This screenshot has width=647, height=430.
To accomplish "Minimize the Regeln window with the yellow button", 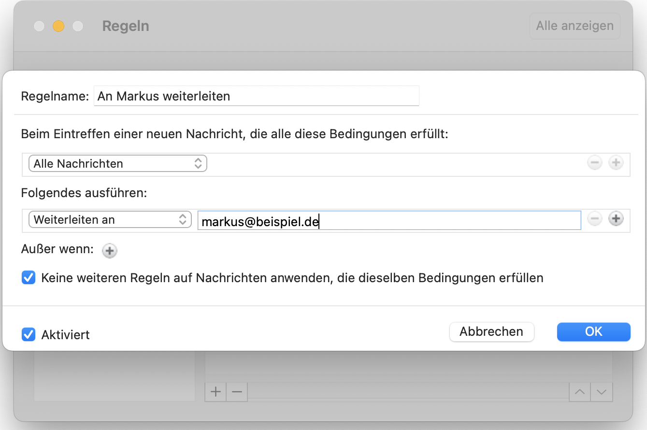I will tap(58, 26).
